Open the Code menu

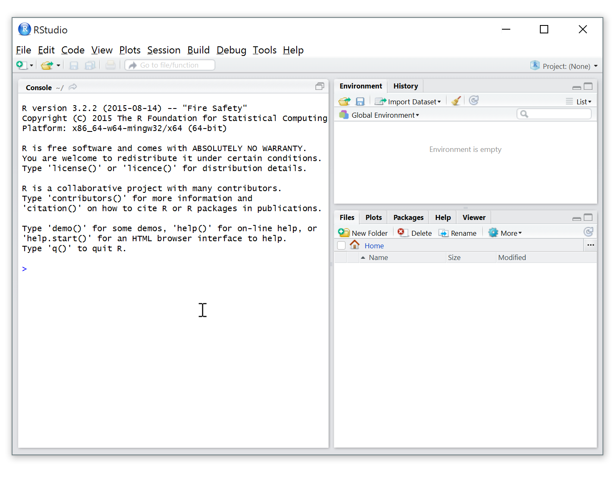tap(73, 50)
